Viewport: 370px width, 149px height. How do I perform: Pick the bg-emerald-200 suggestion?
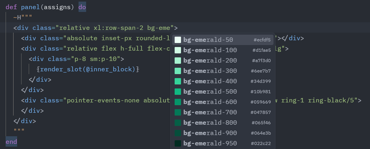[x=223, y=61]
